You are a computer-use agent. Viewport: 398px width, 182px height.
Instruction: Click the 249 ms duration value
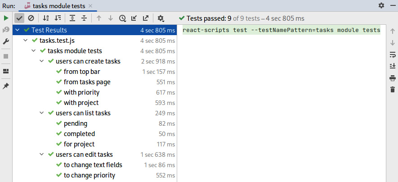(x=165, y=113)
